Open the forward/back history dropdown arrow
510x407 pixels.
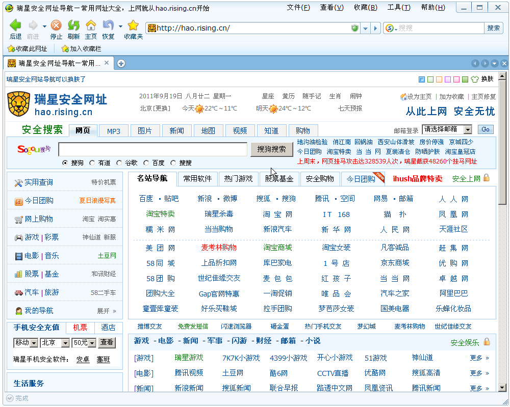pos(44,26)
